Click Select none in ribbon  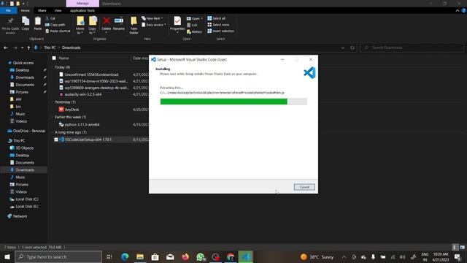pos(218,25)
